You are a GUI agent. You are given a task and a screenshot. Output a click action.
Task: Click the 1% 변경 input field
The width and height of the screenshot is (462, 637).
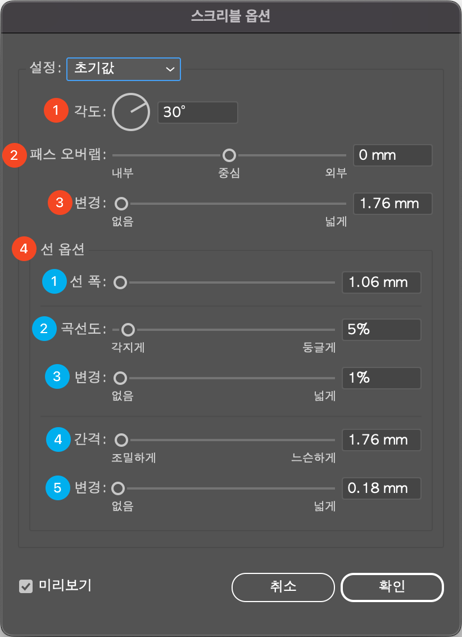click(381, 378)
